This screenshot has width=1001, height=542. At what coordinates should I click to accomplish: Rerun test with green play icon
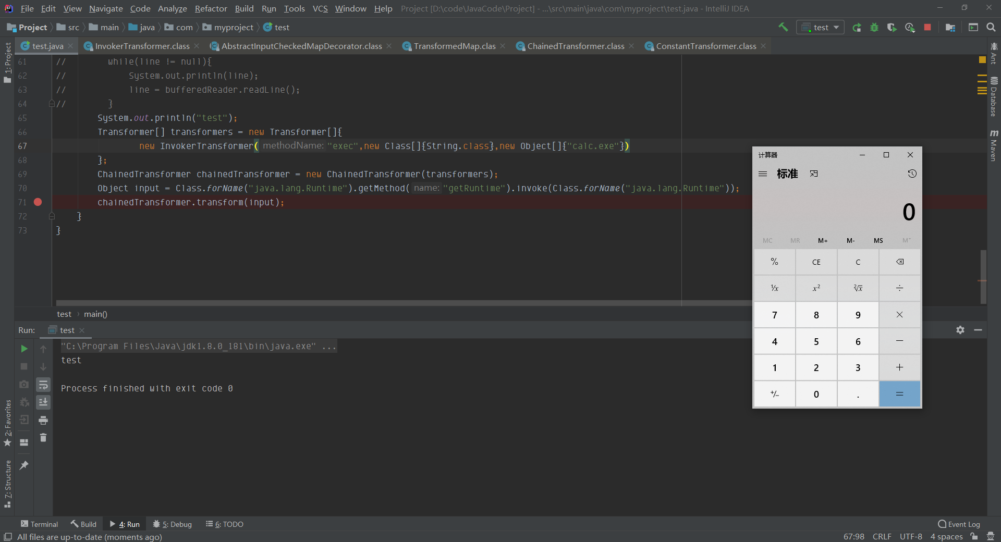point(24,349)
